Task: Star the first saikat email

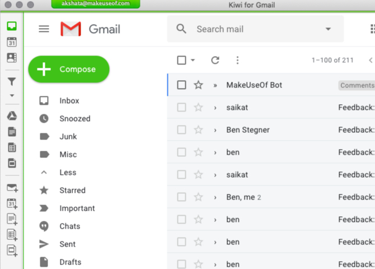Action: 198,108
